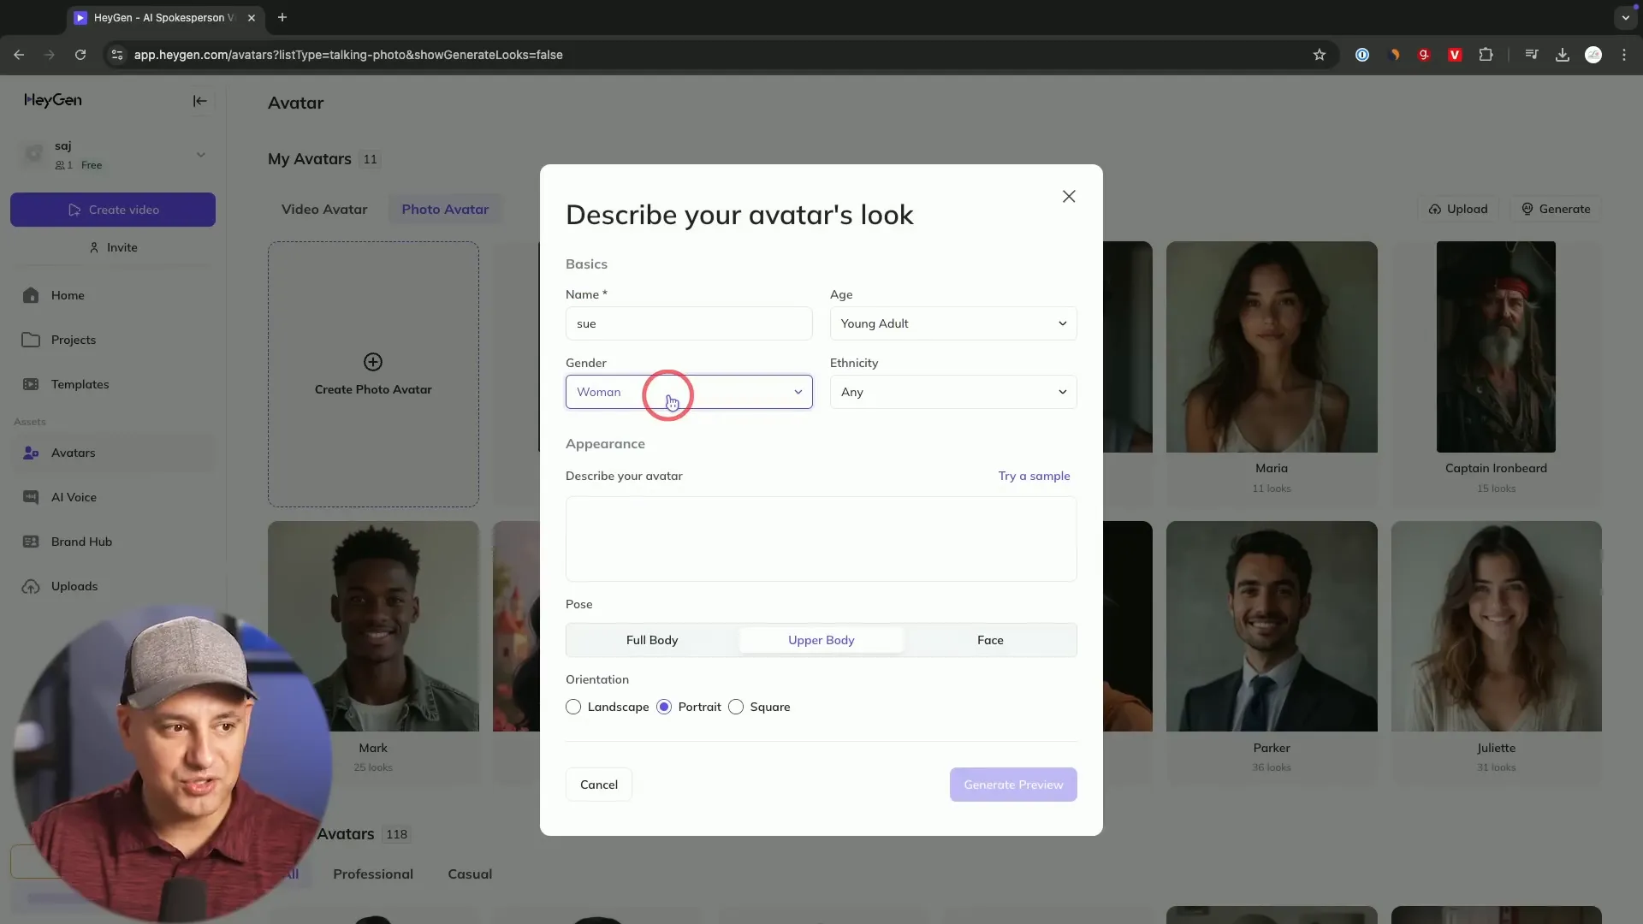Open the 1Password extension icon

[x=1362, y=55]
